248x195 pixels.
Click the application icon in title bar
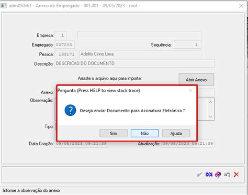(4, 6)
